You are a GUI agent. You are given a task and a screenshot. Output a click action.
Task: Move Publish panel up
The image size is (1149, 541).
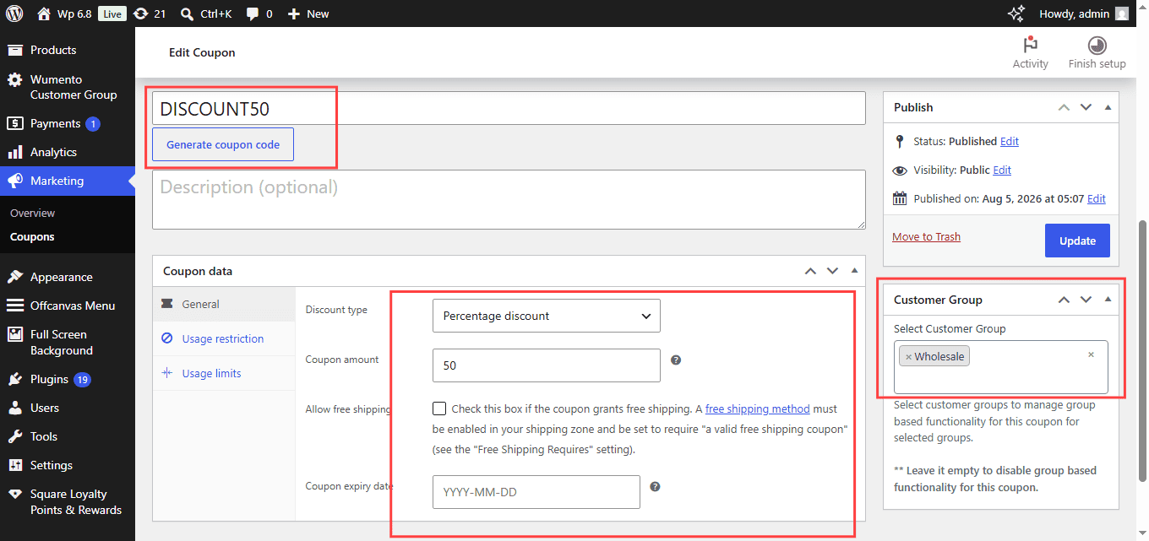coord(1064,107)
